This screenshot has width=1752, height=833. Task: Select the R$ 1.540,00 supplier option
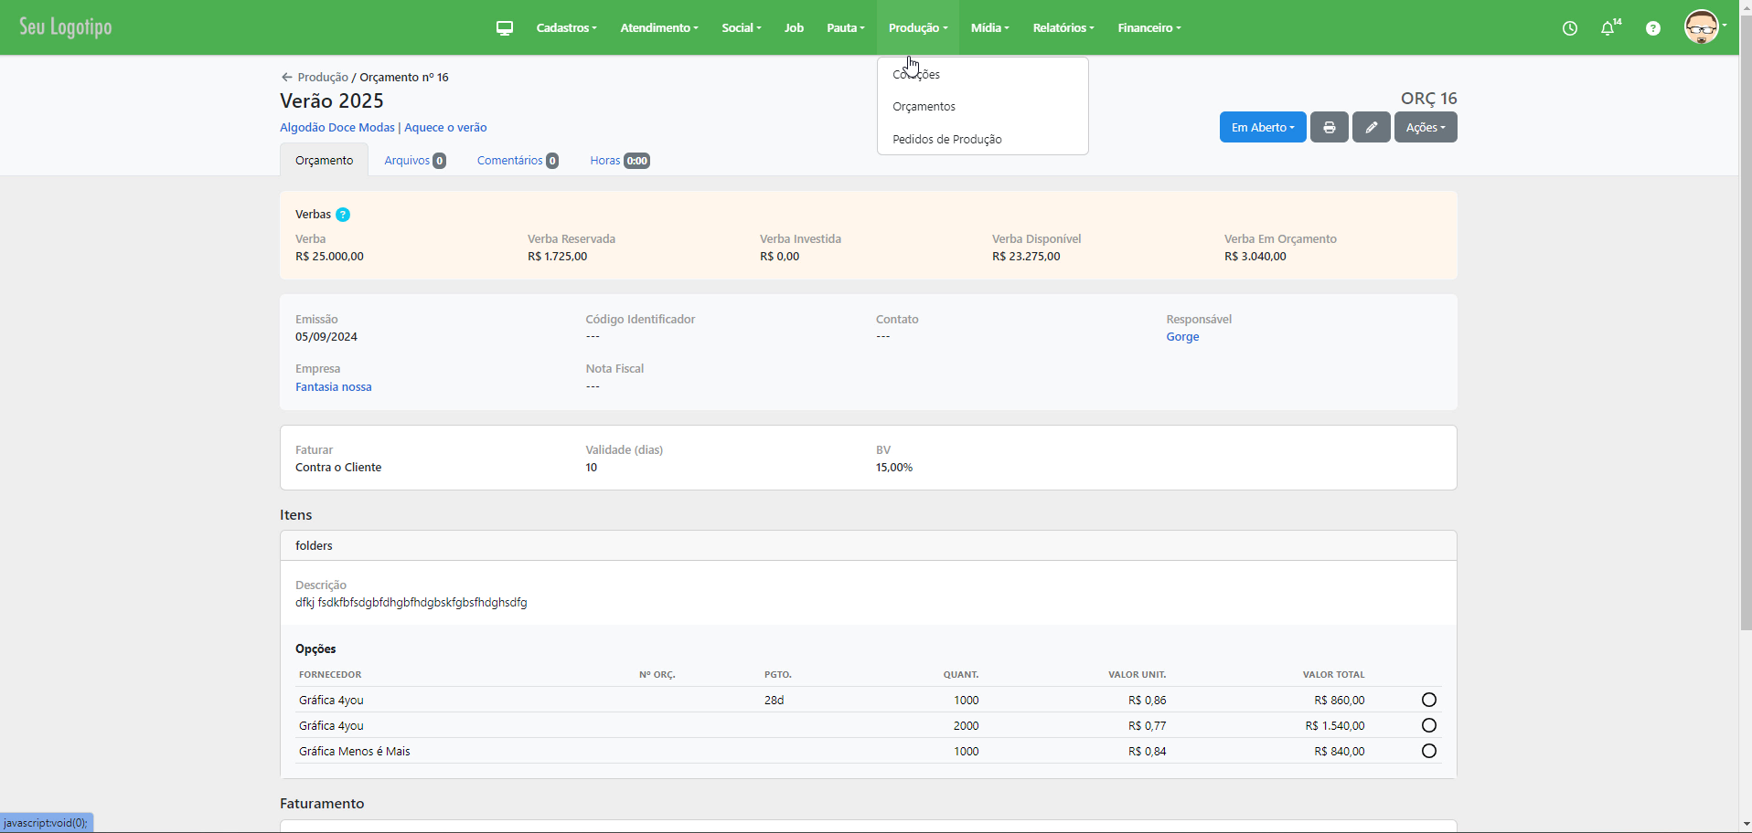click(x=1428, y=726)
